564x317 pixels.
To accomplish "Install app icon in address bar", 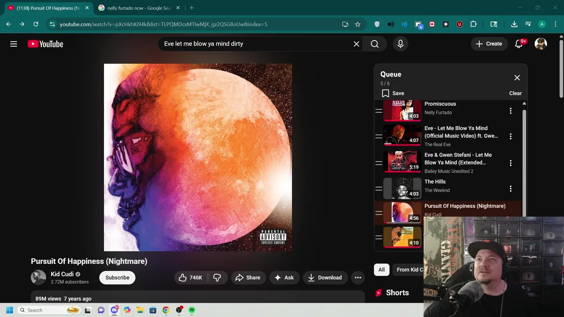I will click(x=345, y=24).
